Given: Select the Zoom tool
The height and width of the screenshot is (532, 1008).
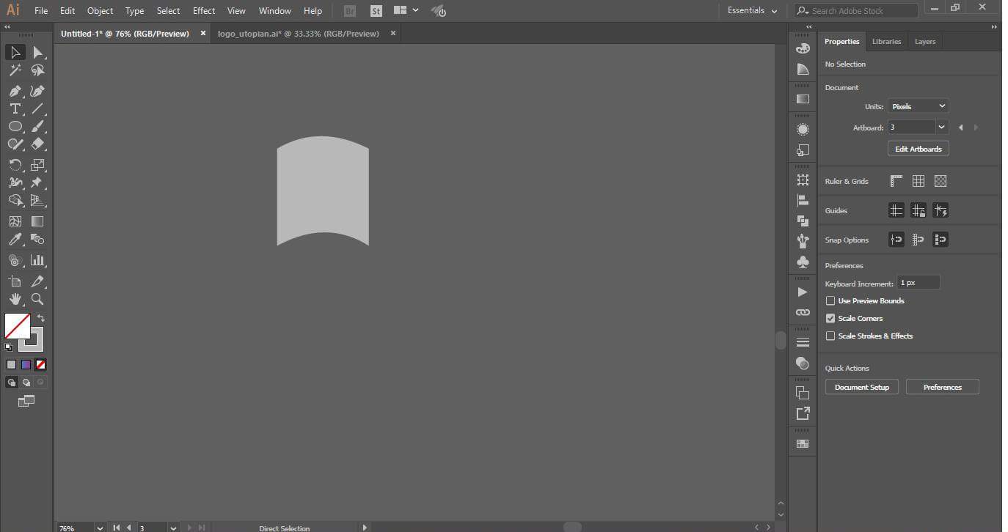Looking at the screenshot, I should tap(37, 299).
